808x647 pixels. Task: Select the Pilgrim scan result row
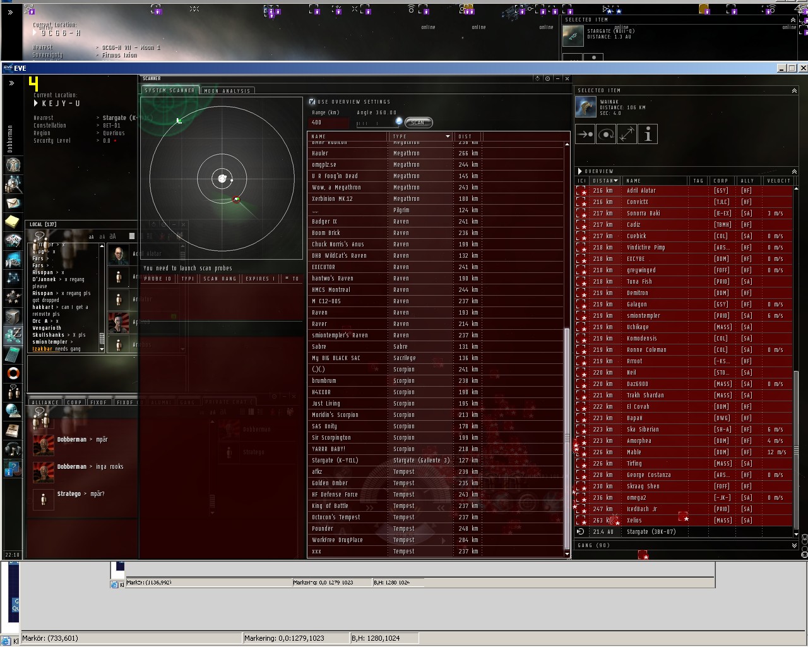click(x=436, y=210)
